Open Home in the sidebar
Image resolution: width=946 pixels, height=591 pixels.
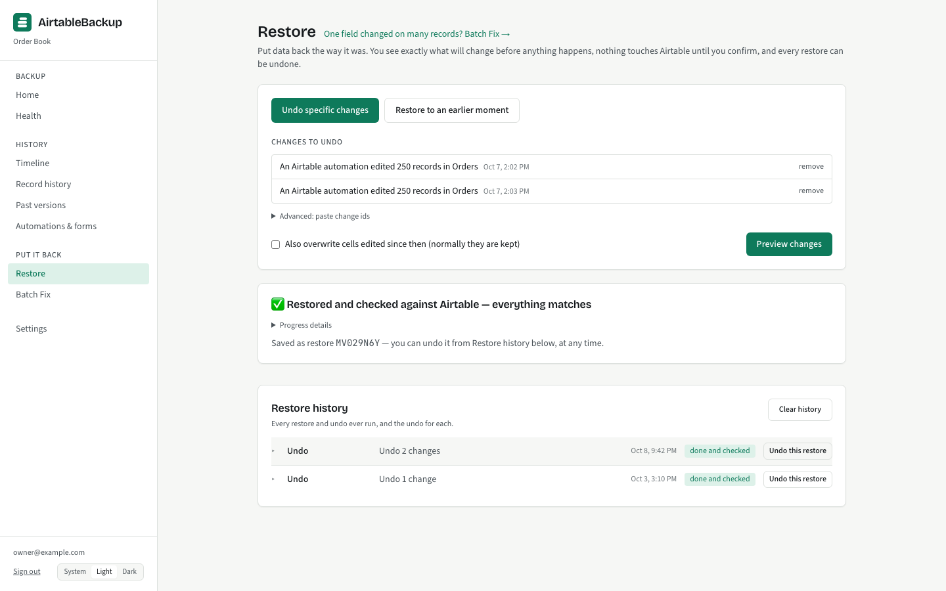pos(78,95)
